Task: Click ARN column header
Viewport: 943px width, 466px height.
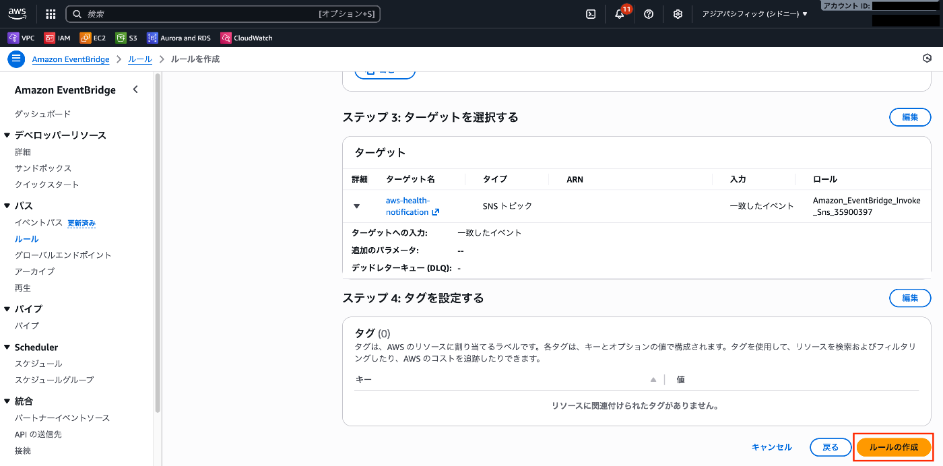Action: tap(575, 179)
